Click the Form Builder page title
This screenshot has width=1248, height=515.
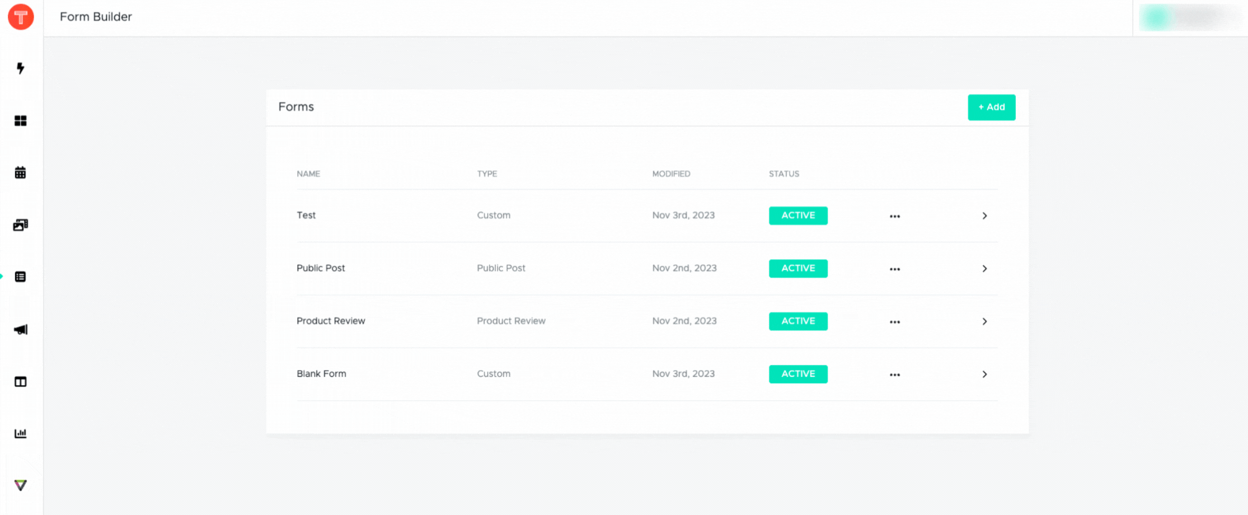96,17
